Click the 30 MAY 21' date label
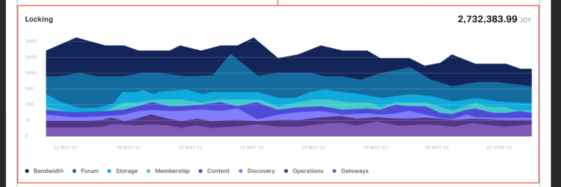Screen dimensions: 561x187 pos(438,147)
